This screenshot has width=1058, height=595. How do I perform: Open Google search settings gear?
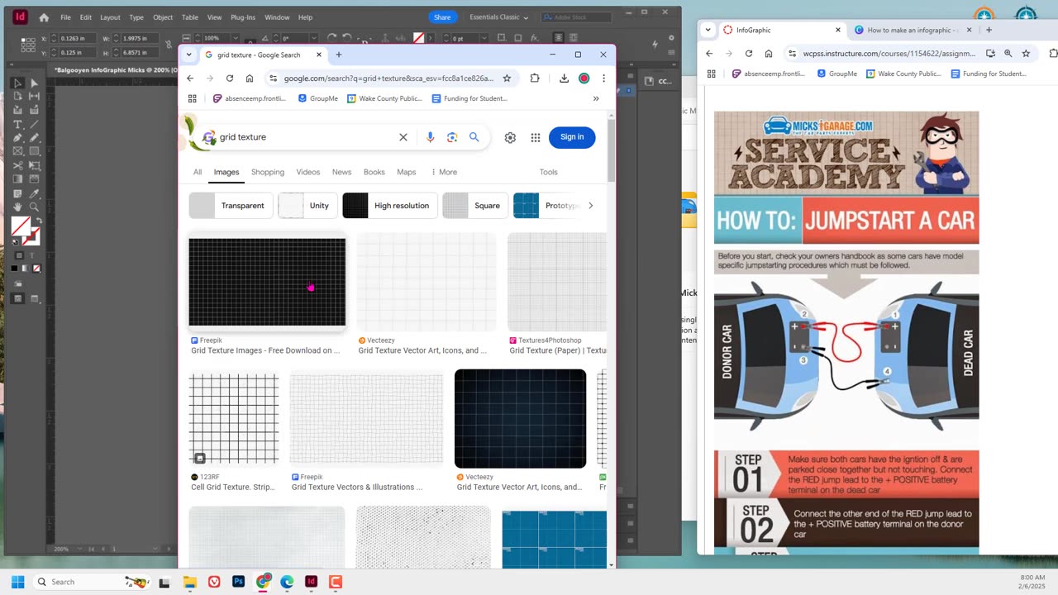pos(510,137)
